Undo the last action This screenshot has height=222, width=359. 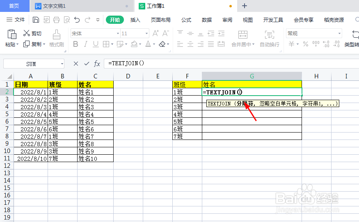tap(77, 20)
